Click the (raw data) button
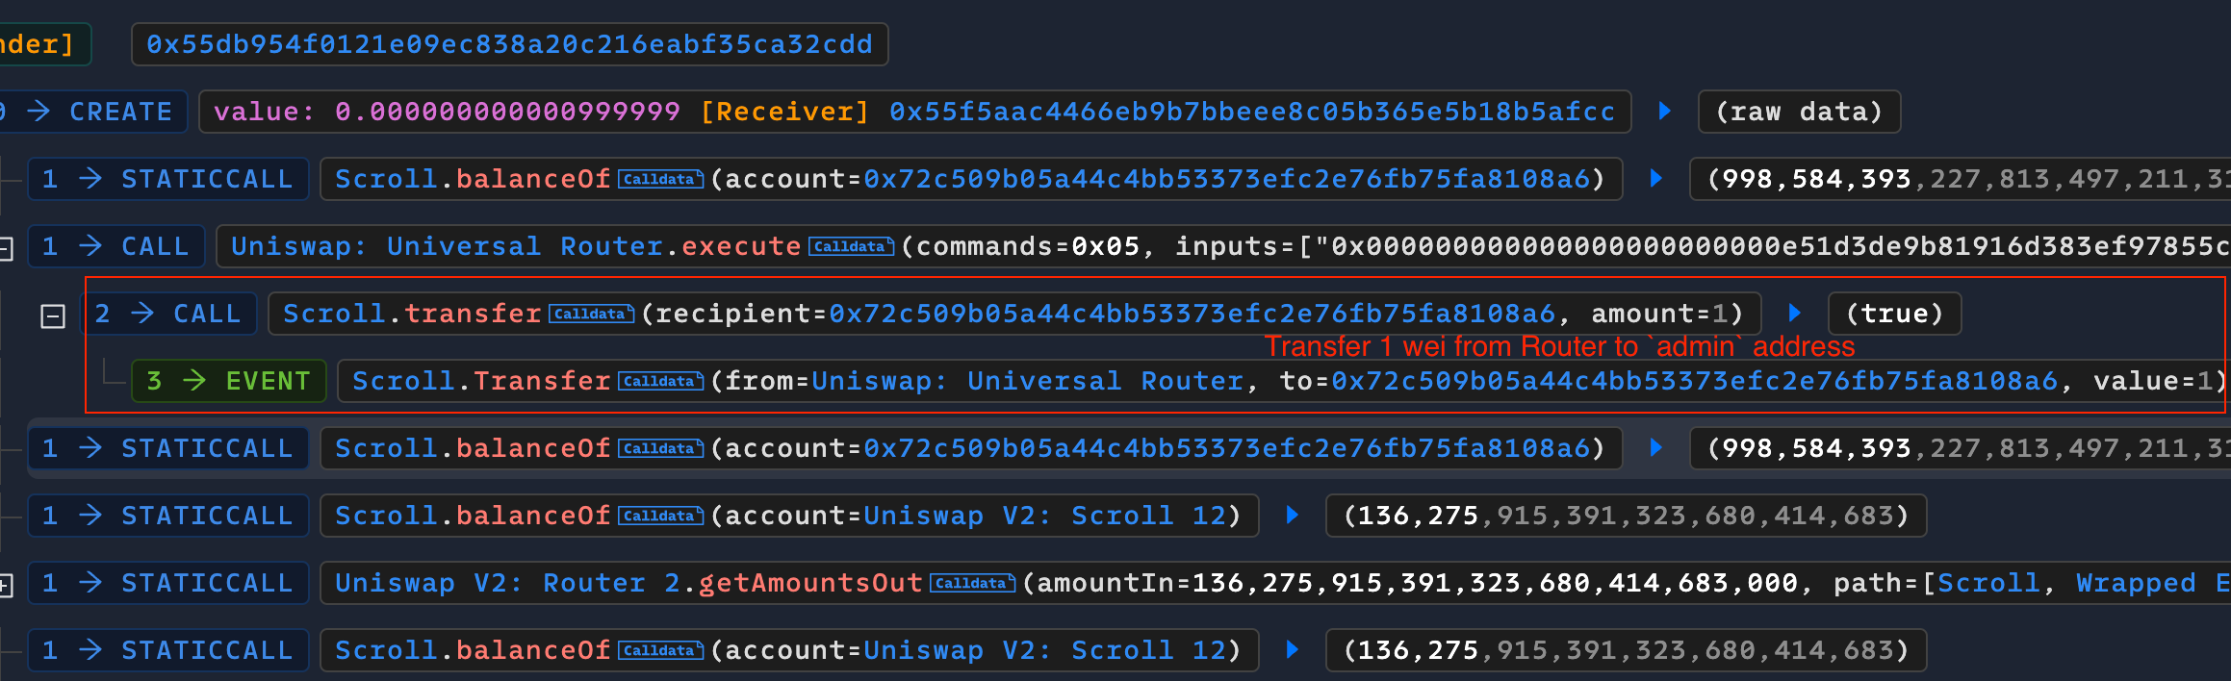 click(x=1799, y=112)
